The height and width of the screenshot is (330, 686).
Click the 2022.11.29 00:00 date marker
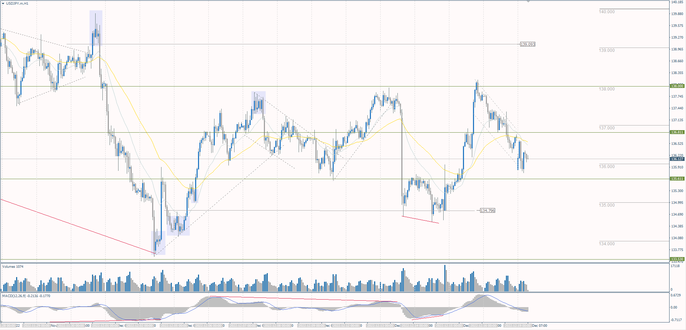[x=37, y=326]
